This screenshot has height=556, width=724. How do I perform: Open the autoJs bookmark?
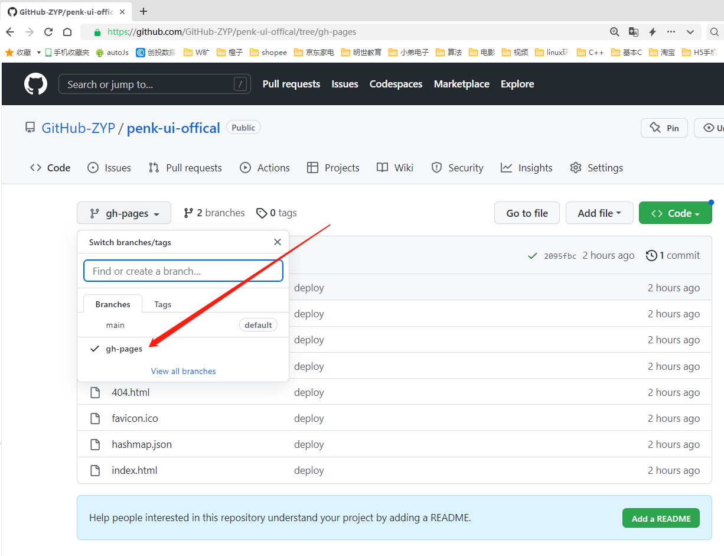112,52
